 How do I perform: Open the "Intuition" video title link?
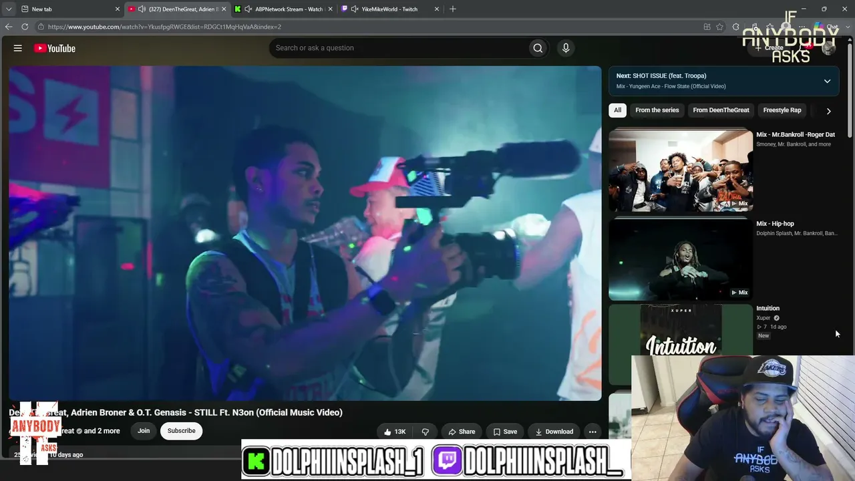(767, 309)
